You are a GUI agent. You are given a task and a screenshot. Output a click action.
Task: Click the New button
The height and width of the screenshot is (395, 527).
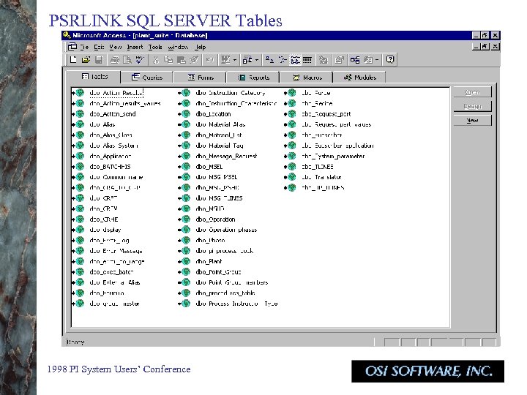pyautogui.click(x=472, y=120)
